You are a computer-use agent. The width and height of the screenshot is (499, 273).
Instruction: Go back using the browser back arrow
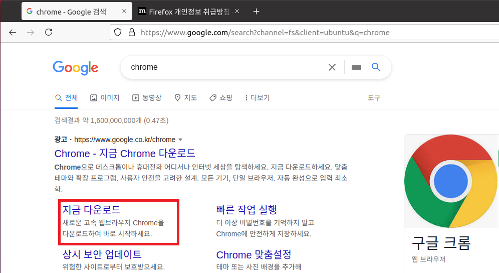(x=13, y=32)
